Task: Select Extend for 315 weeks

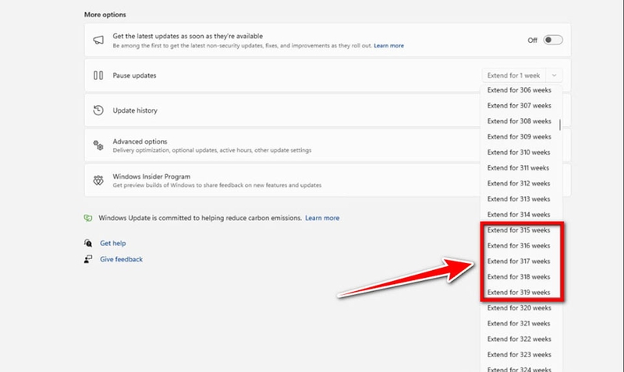Action: [519, 230]
